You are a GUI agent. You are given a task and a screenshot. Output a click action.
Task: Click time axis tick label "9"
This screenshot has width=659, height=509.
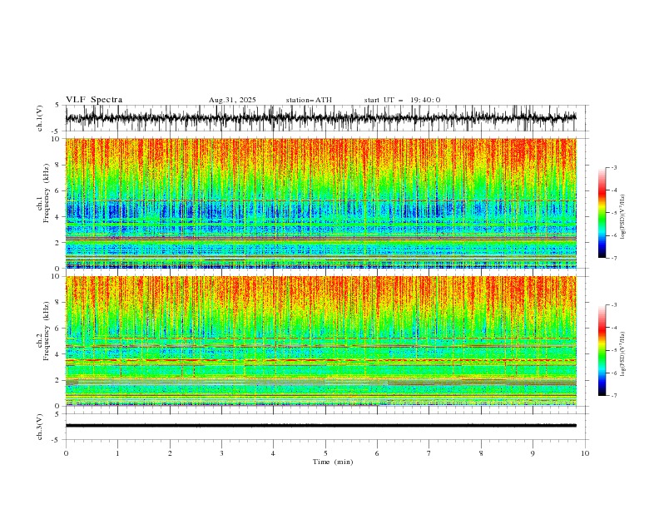pos(533,453)
